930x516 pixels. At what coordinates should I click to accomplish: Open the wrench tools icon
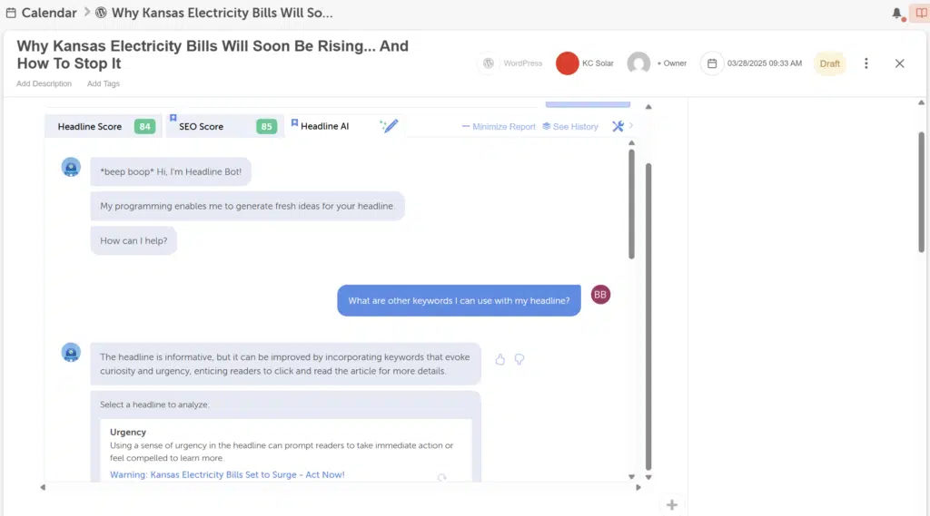coord(618,126)
